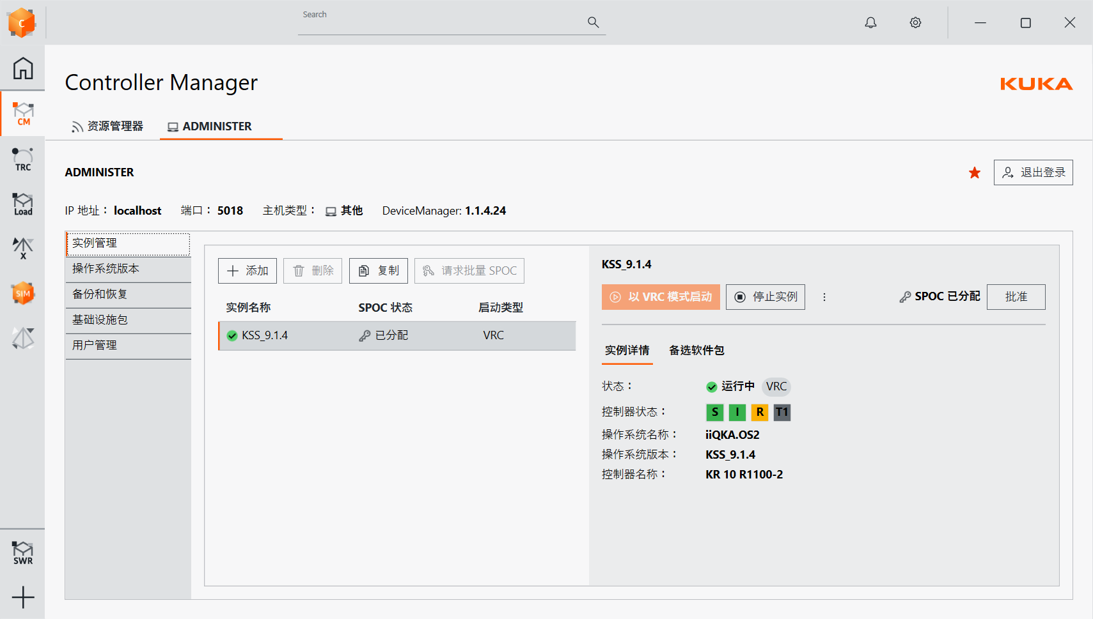The height and width of the screenshot is (619, 1093).
Task: Open the Load module icon
Action: pyautogui.click(x=23, y=204)
